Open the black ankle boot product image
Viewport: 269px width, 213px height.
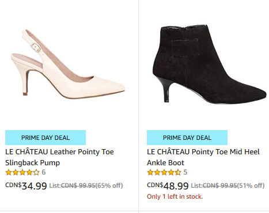tap(209, 64)
